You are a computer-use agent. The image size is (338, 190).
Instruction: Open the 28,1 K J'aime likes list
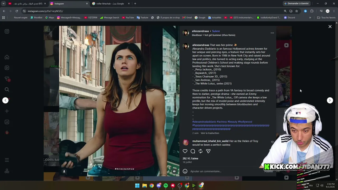(x=190, y=159)
